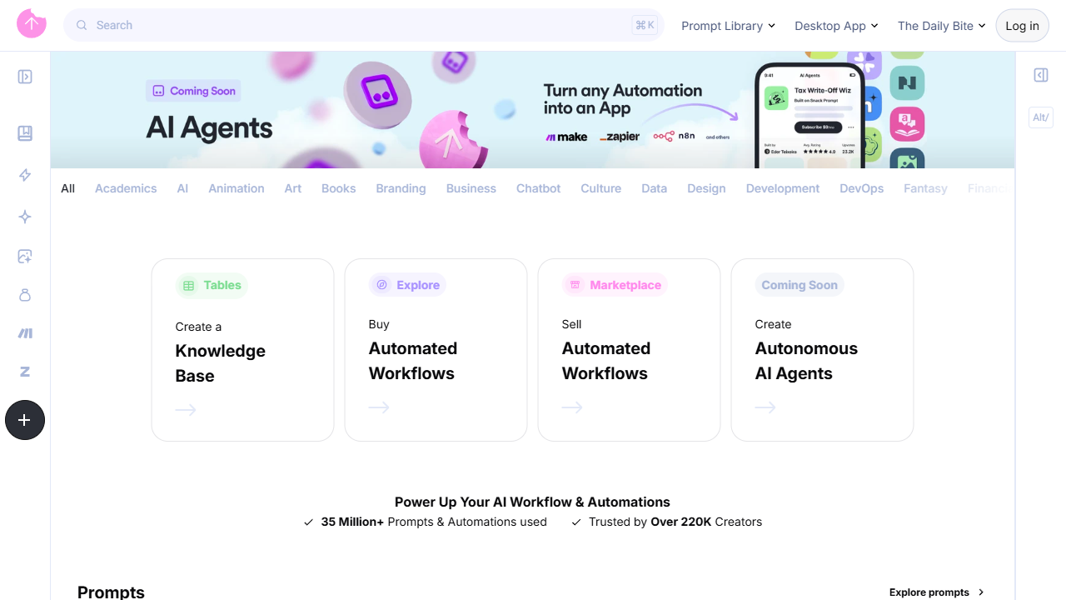
Task: Expand the left sidebar panel
Action: pyautogui.click(x=25, y=77)
